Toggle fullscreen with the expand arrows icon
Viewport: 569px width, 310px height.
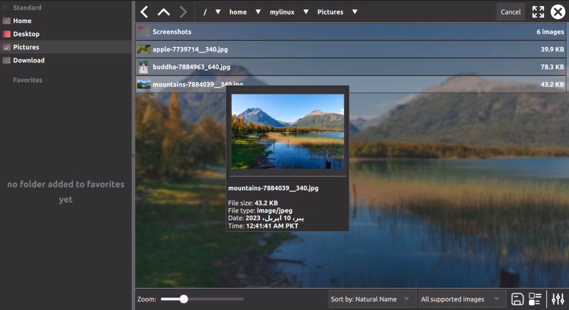tap(538, 12)
